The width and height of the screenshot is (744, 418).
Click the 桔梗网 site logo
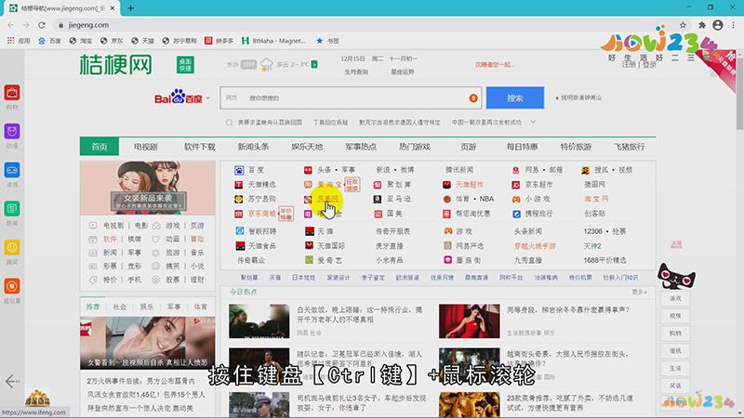click(x=115, y=64)
